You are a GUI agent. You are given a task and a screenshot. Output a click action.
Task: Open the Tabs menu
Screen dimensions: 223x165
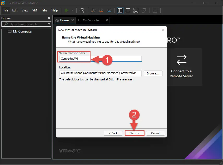[x=44, y=10]
